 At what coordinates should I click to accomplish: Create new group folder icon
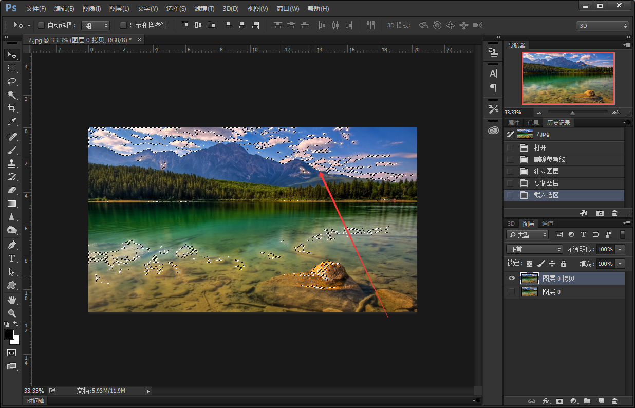(x=587, y=401)
